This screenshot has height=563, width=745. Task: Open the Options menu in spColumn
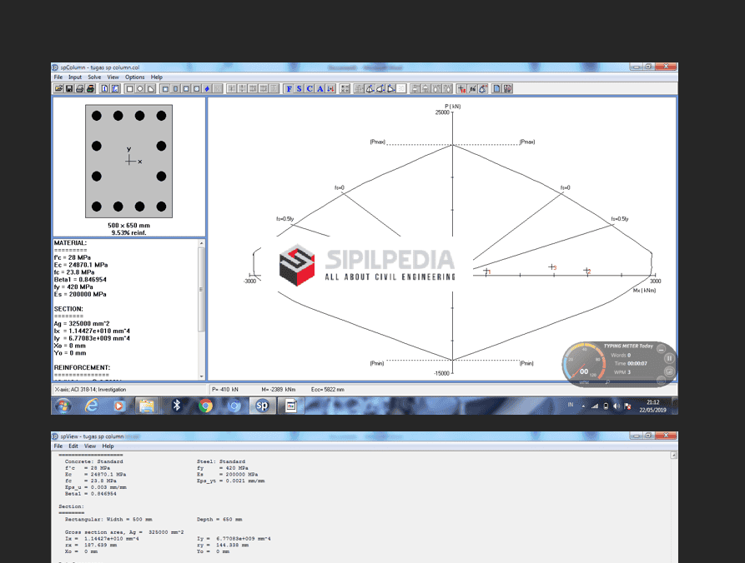[134, 77]
